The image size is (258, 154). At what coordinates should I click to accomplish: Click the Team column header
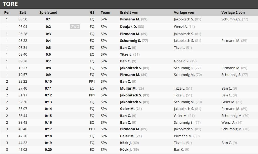(105, 12)
